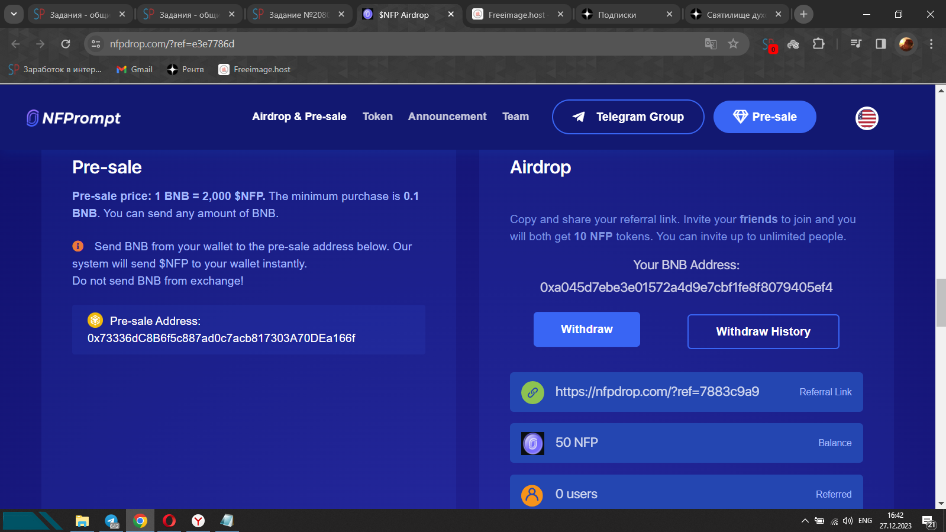
Task: Bookmark this page with the star
Action: [734, 44]
